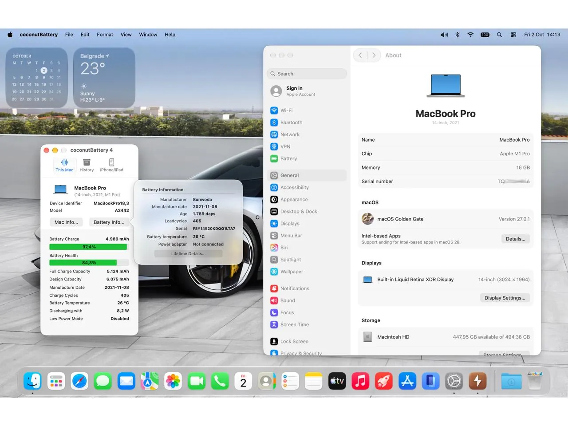
Task: Open the Help menu
Action: tap(170, 35)
